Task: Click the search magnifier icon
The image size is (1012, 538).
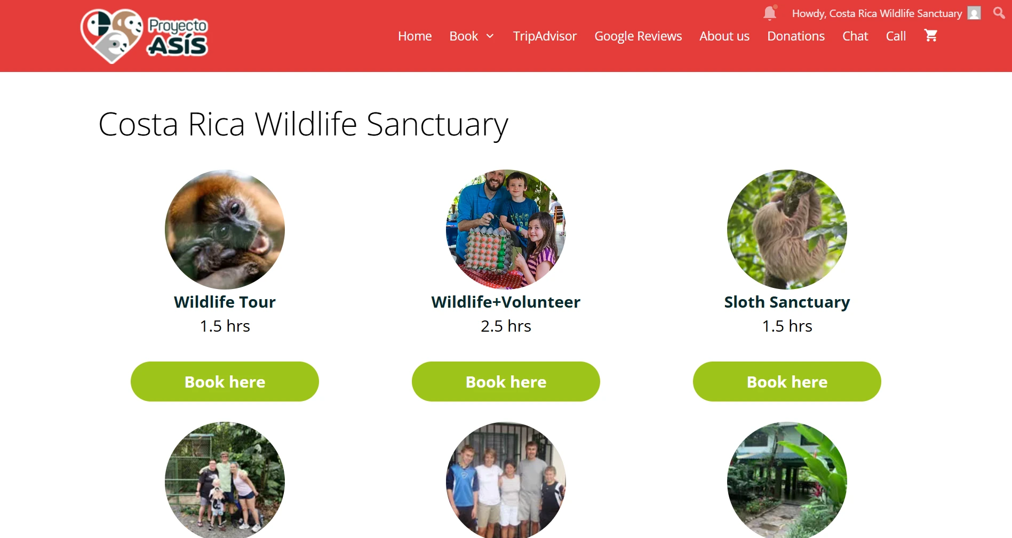Action: (x=999, y=13)
